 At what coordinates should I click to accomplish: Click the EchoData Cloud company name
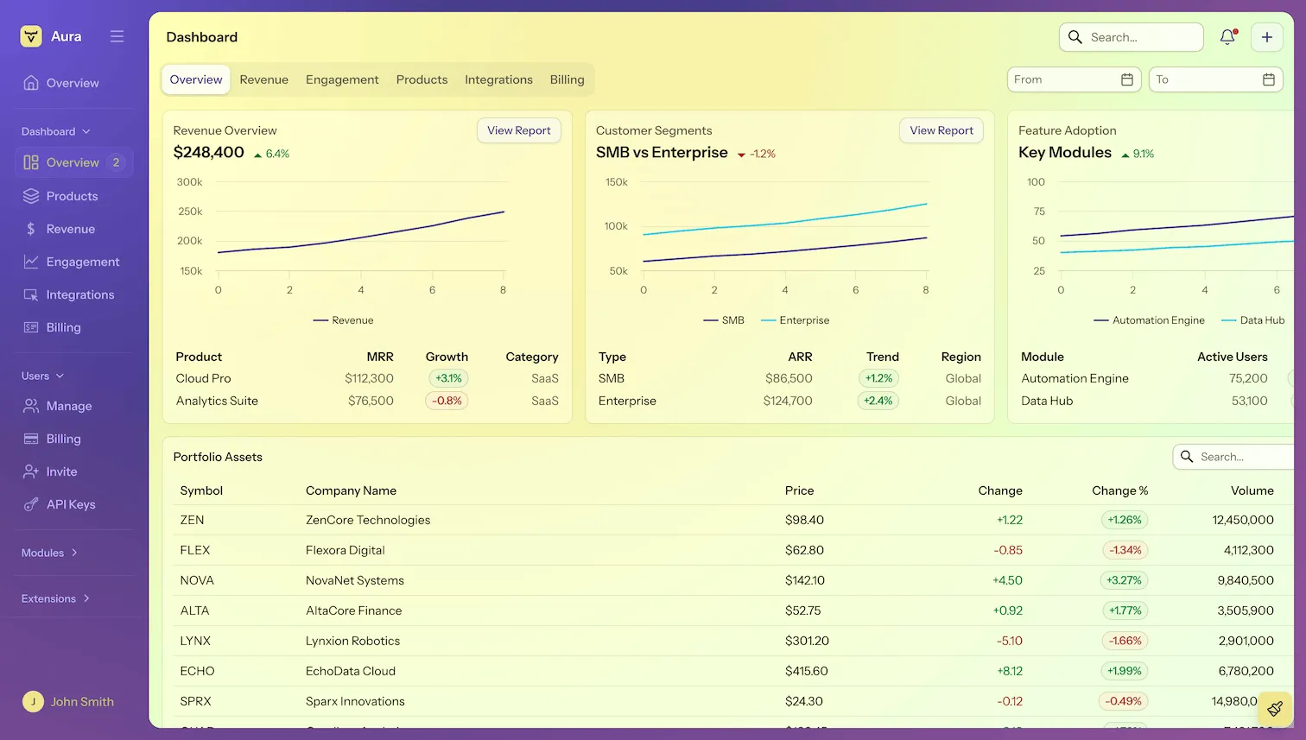[351, 671]
